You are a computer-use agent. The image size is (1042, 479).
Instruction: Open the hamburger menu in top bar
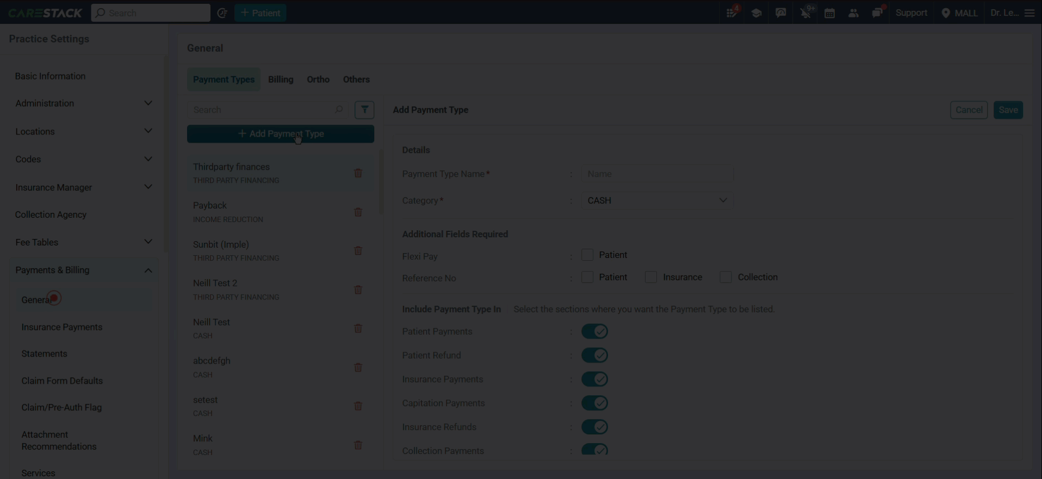click(1029, 13)
